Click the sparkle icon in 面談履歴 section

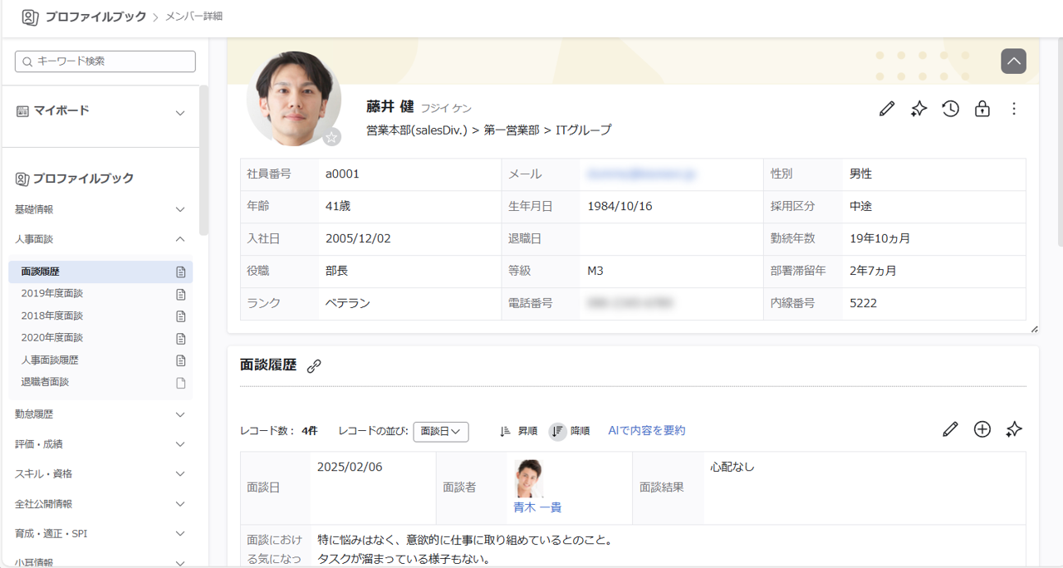pos(1013,429)
